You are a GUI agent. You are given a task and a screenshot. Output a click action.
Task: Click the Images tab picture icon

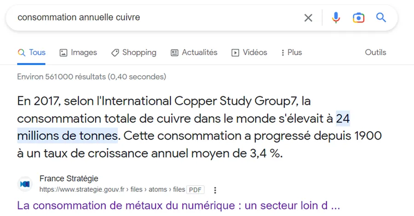pyautogui.click(x=63, y=53)
